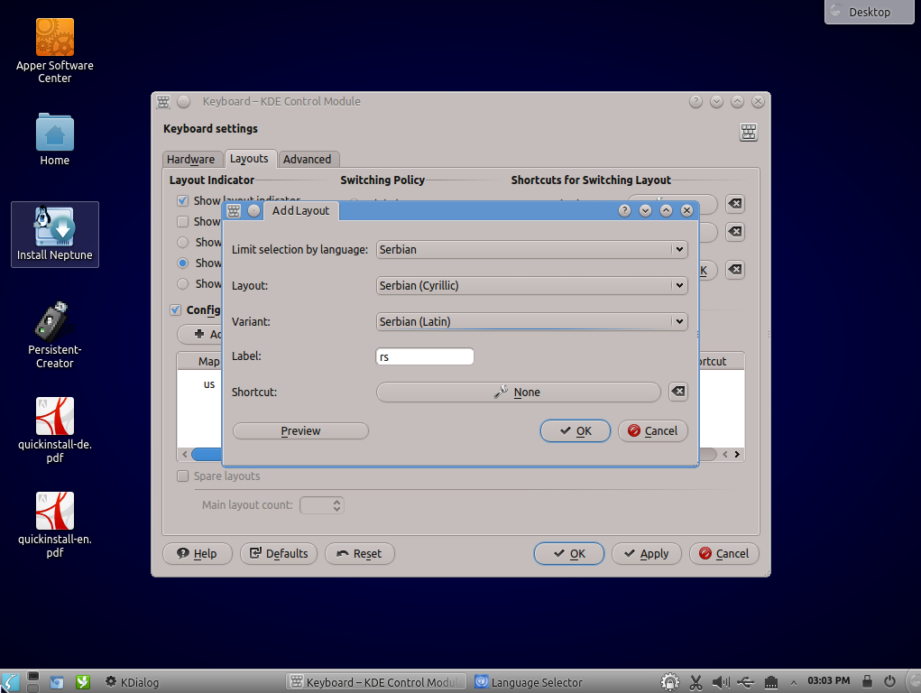Clear the first switching layout shortcut
The image size is (921, 693).
pos(735,204)
